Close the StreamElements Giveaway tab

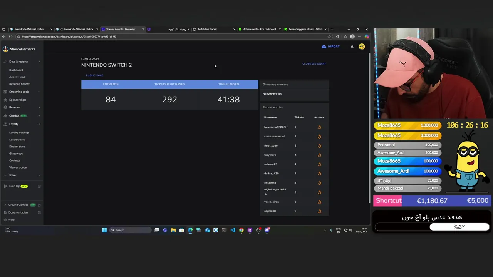click(x=143, y=29)
